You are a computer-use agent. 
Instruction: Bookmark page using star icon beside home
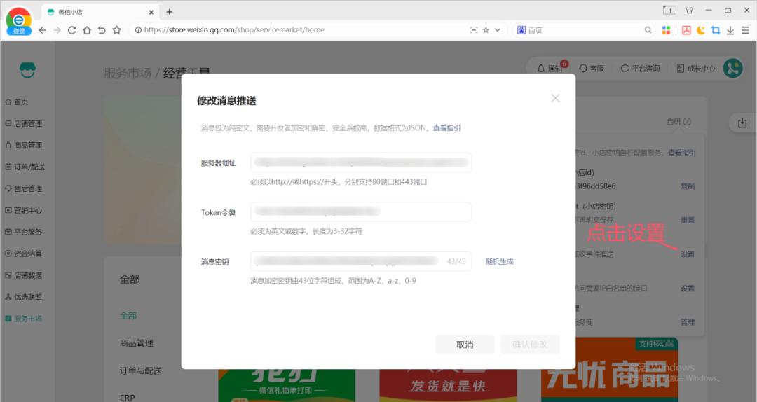[117, 30]
